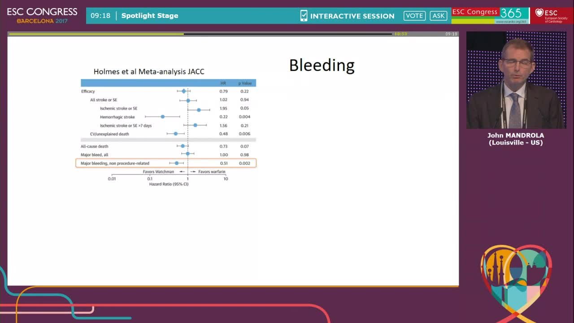Click the Bleeding slide title
This screenshot has width=574, height=323.
coord(322,65)
